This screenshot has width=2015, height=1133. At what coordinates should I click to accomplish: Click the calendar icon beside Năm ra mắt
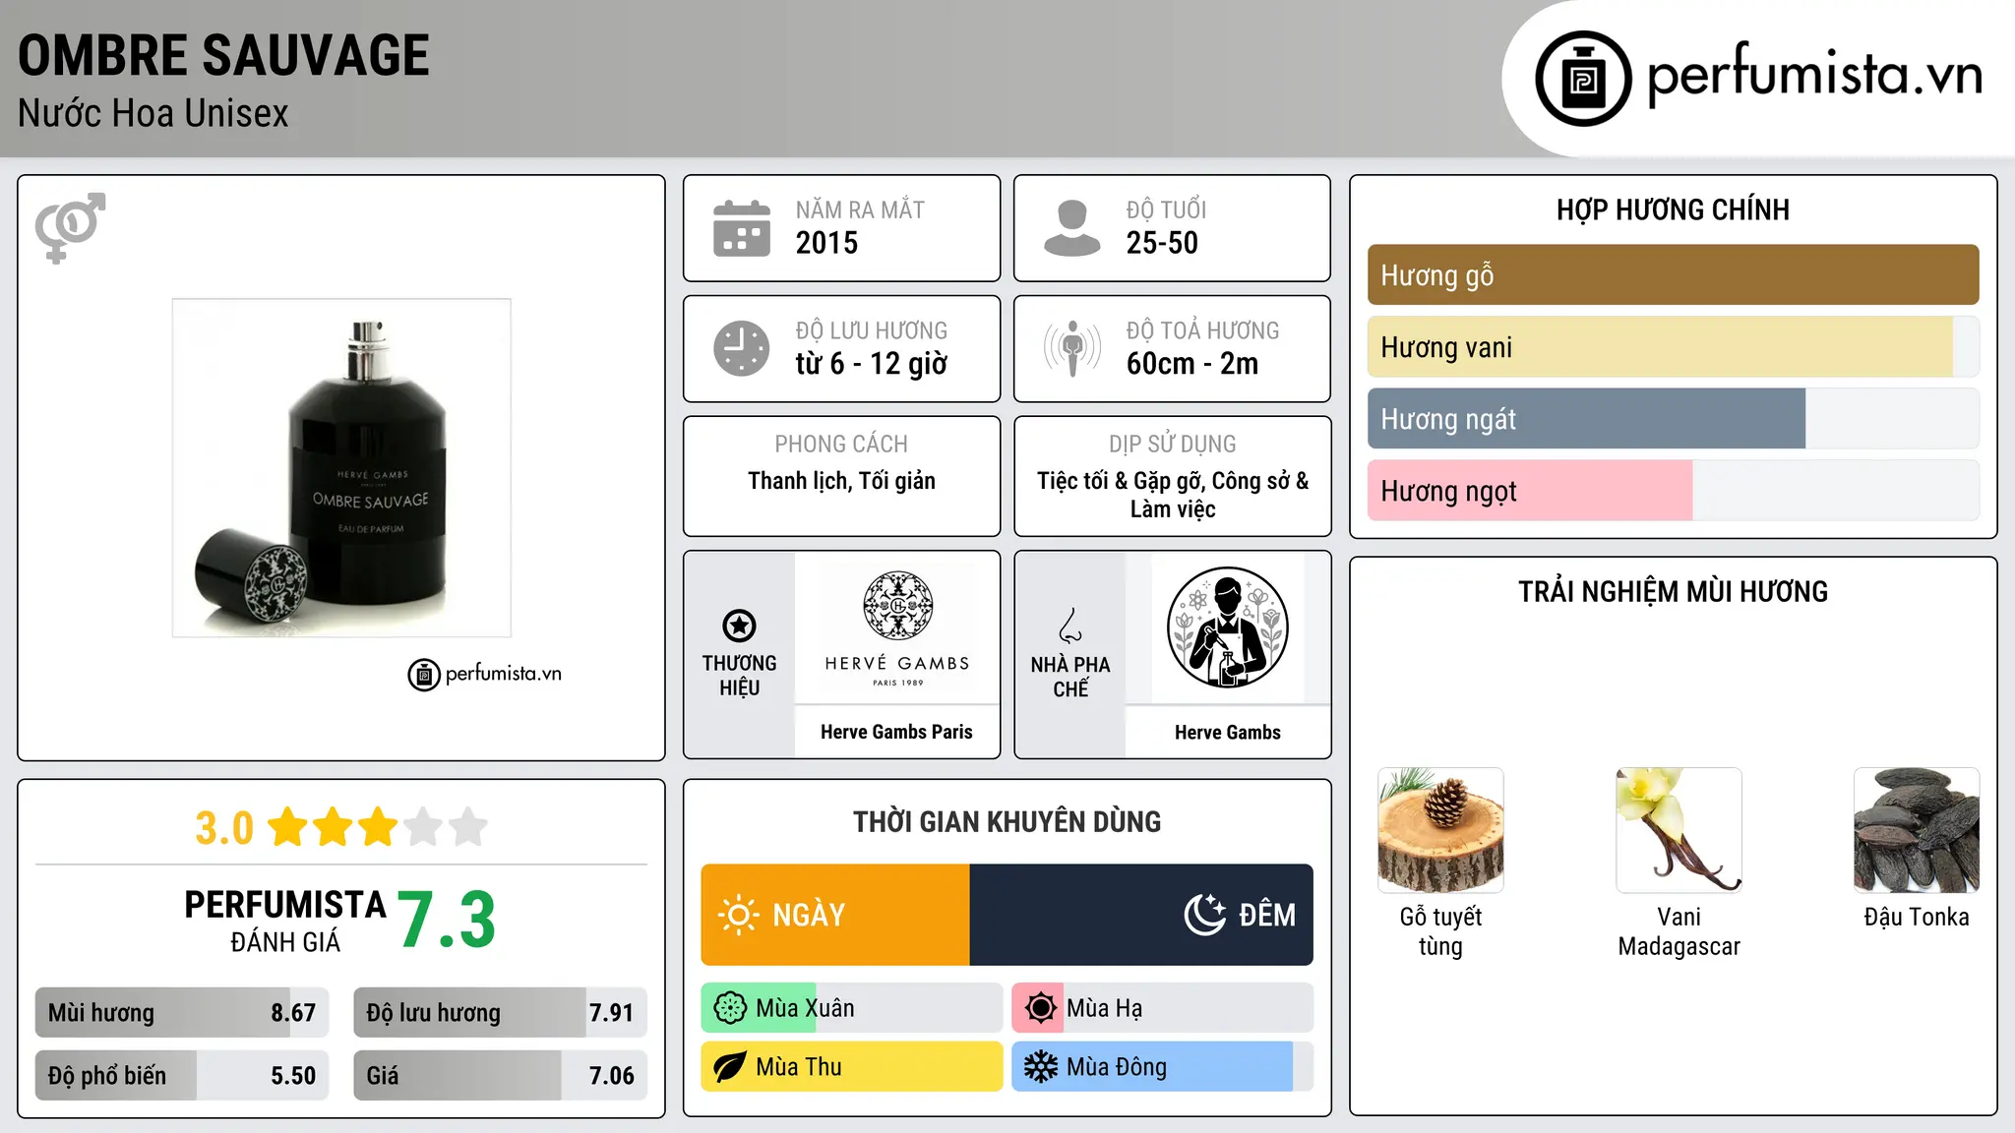(742, 228)
